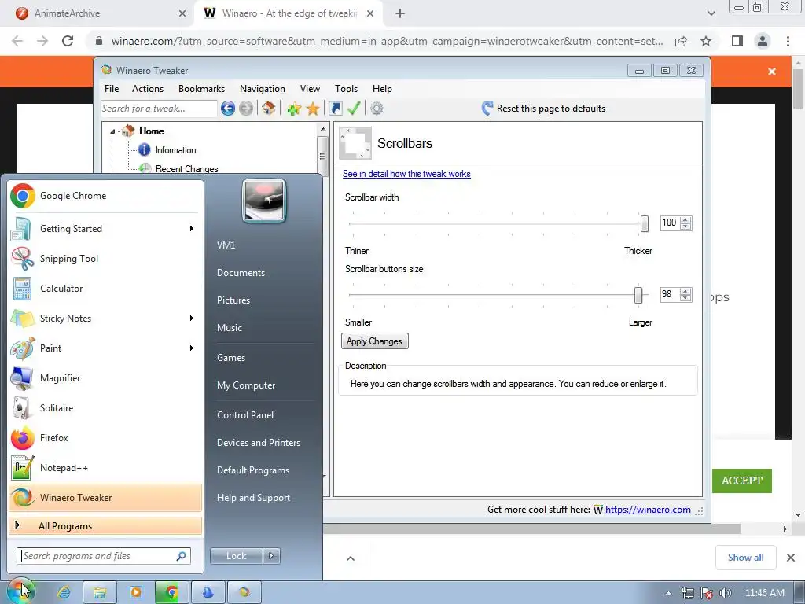Click the Windows Media Player taskbar icon

click(136, 592)
